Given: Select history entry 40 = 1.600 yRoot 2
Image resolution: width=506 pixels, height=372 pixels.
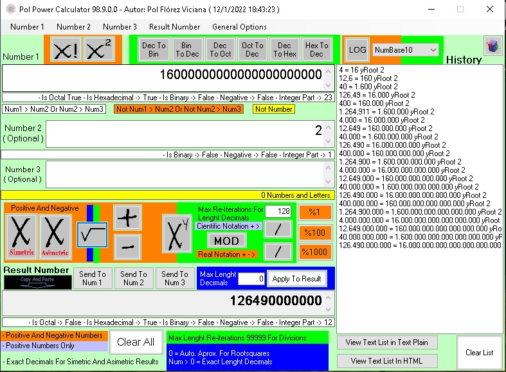Looking at the screenshot, I should (x=368, y=86).
